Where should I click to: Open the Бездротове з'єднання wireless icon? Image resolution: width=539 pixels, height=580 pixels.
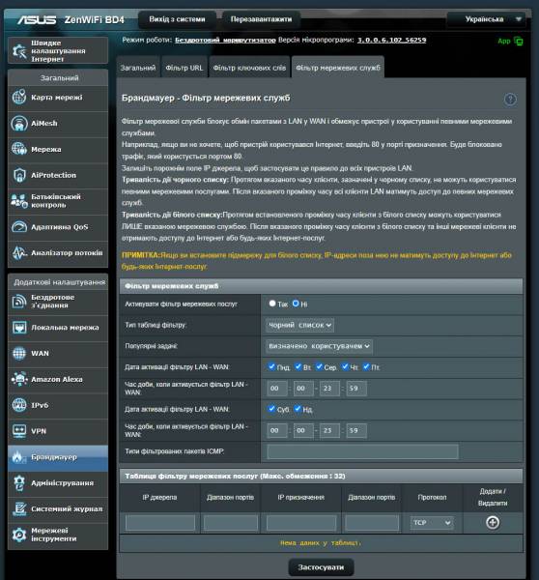[x=19, y=302]
